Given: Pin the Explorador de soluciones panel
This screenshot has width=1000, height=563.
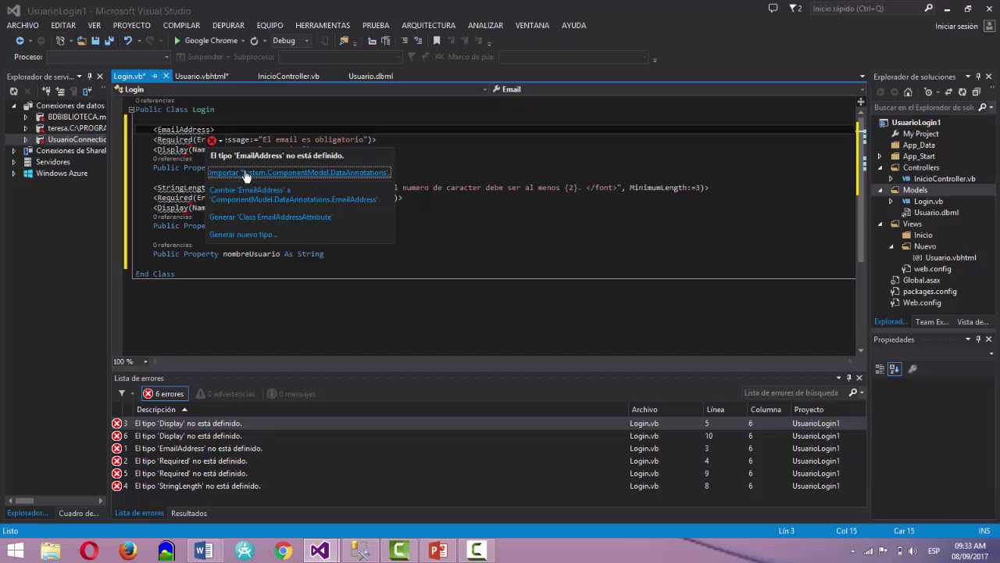Looking at the screenshot, I should tap(978, 77).
